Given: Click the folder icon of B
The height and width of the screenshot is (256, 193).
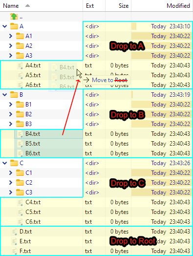Looking at the screenshot, I should pos(14,95).
